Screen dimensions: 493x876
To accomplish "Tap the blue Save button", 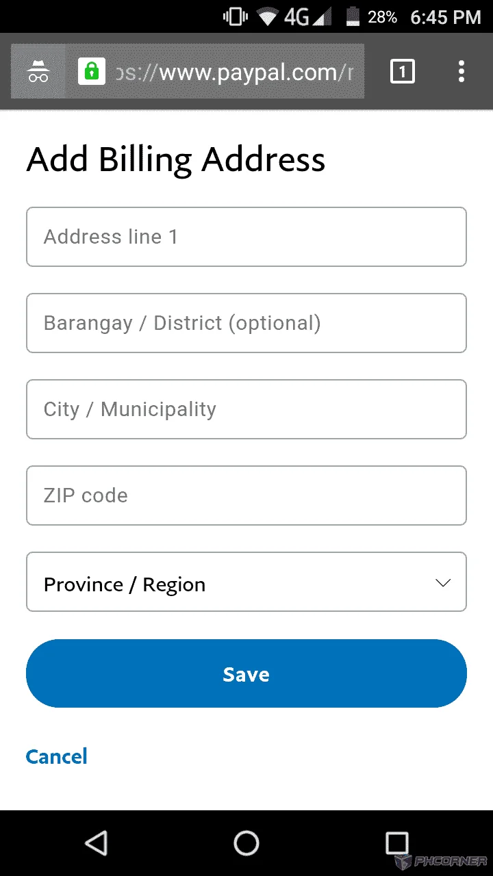I will pyautogui.click(x=246, y=673).
